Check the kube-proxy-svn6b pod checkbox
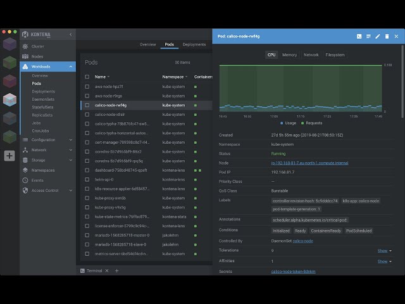 (87, 198)
